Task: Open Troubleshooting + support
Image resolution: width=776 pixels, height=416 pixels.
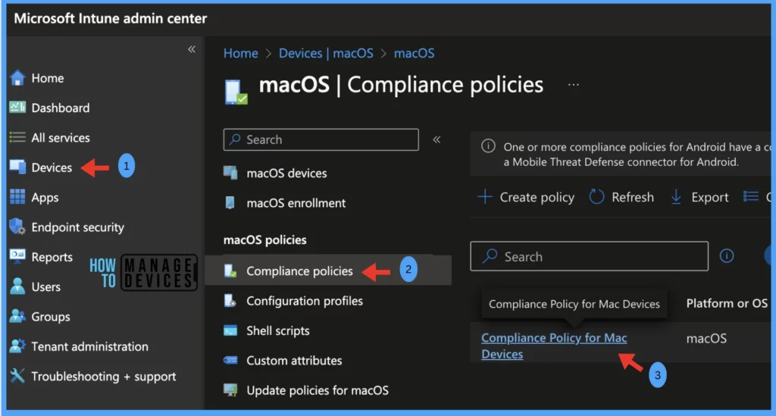Action: coord(103,377)
